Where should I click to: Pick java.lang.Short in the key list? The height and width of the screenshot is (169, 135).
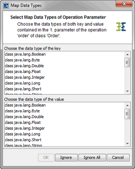click(x=65, y=89)
